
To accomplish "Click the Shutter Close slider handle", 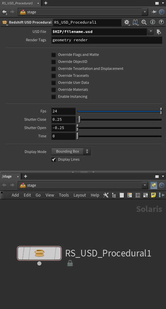I will click(79, 119).
